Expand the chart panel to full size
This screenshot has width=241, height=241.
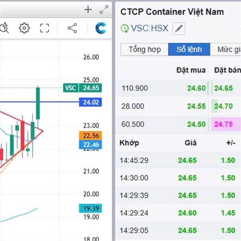[104, 10]
